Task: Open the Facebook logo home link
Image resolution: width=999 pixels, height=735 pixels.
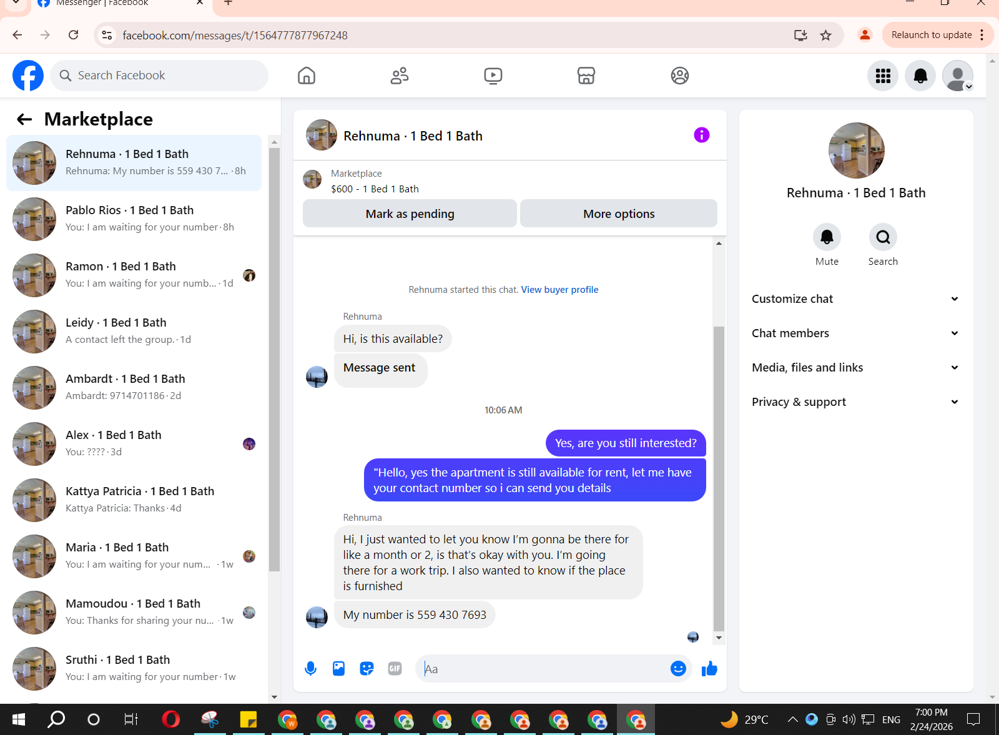Action: 28,76
